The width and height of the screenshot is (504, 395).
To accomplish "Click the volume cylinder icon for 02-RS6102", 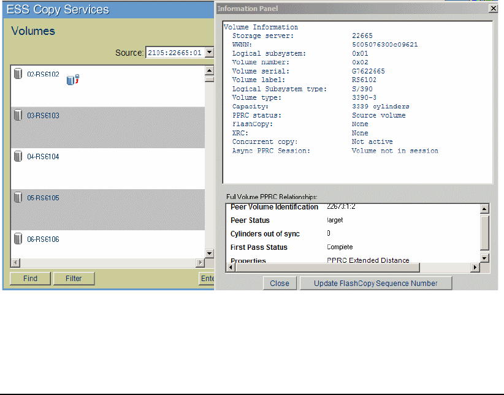I will tap(18, 73).
